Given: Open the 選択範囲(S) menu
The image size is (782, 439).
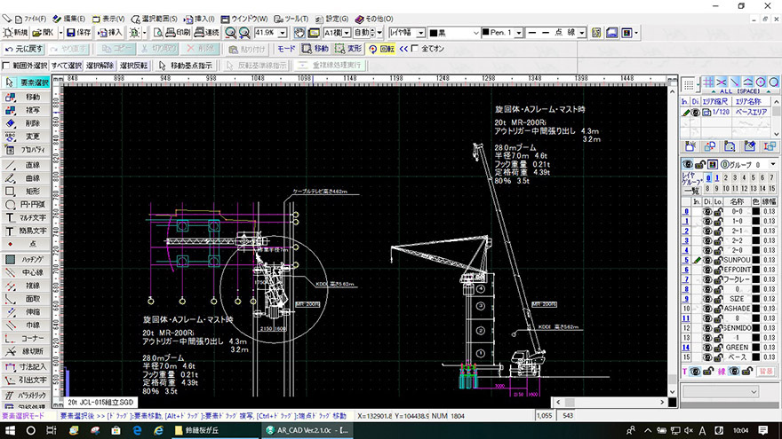Looking at the screenshot, I should tap(154, 19).
